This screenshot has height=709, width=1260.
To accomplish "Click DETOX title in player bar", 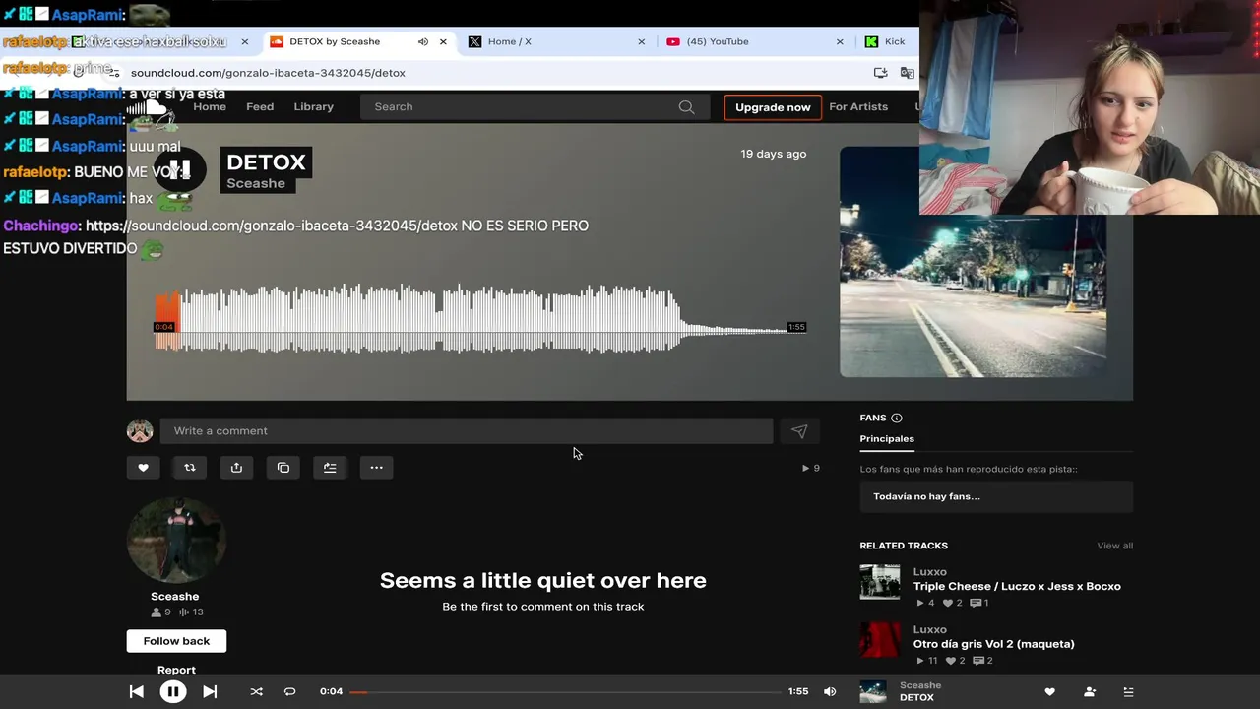I will 916,697.
